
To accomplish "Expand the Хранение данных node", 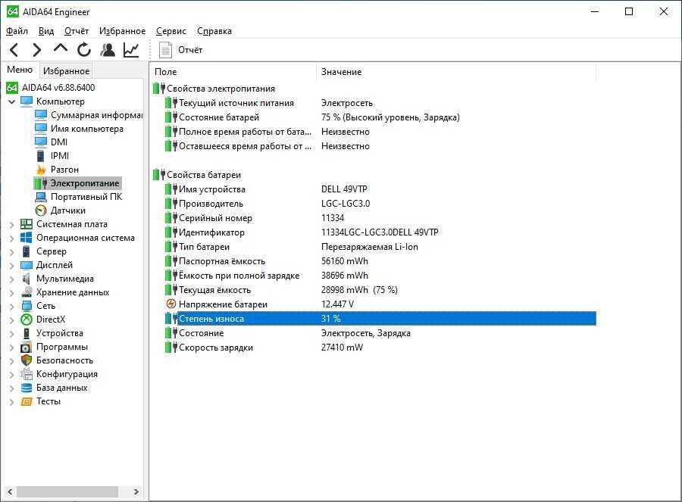I will [11, 293].
